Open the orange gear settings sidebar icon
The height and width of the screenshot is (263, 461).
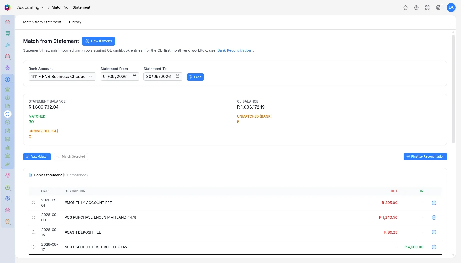coord(7,222)
